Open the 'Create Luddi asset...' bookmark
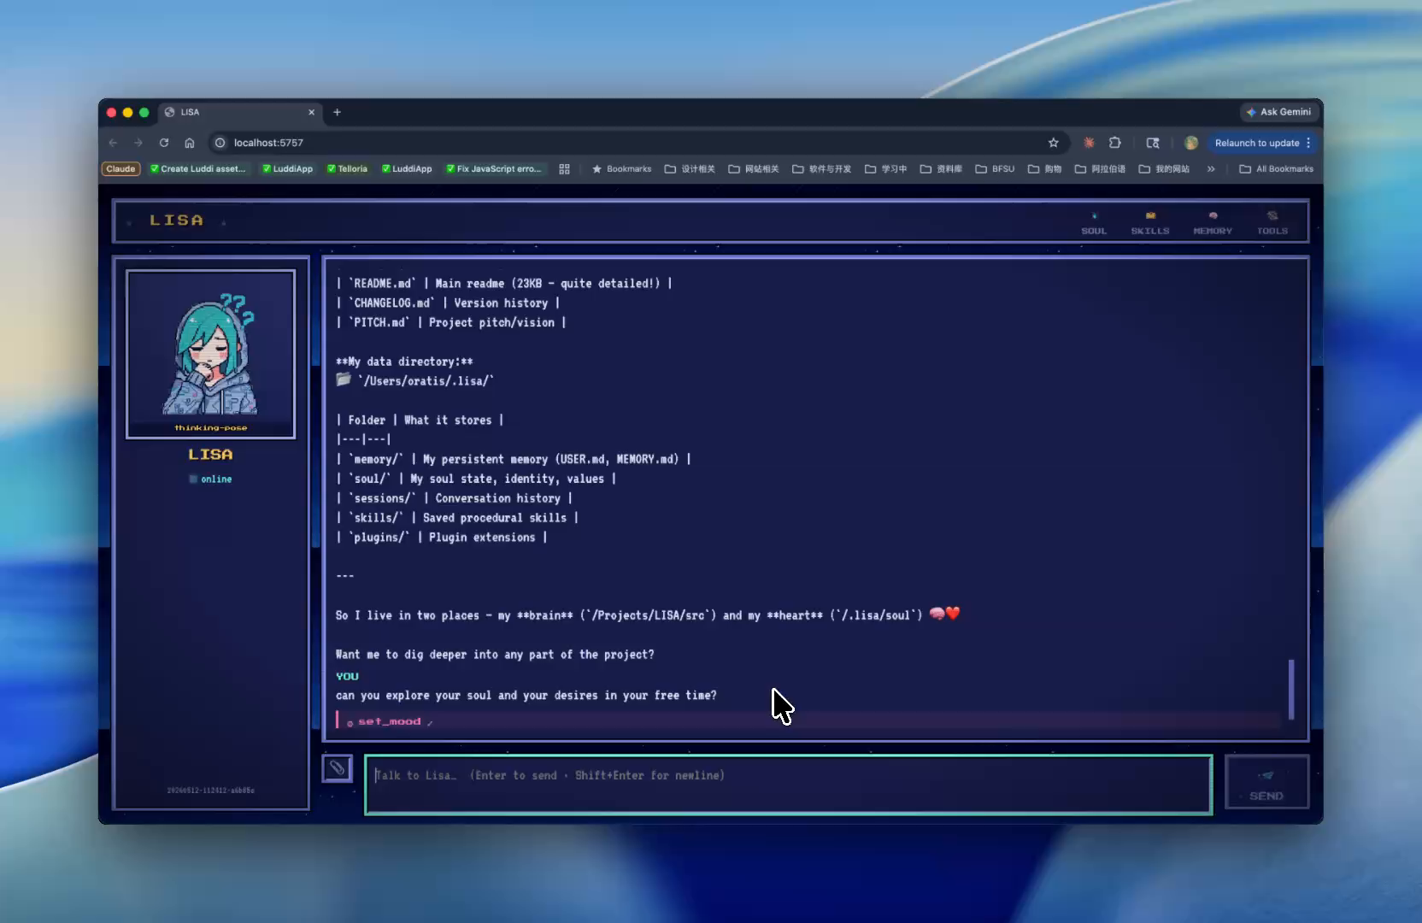This screenshot has height=923, width=1422. point(198,169)
